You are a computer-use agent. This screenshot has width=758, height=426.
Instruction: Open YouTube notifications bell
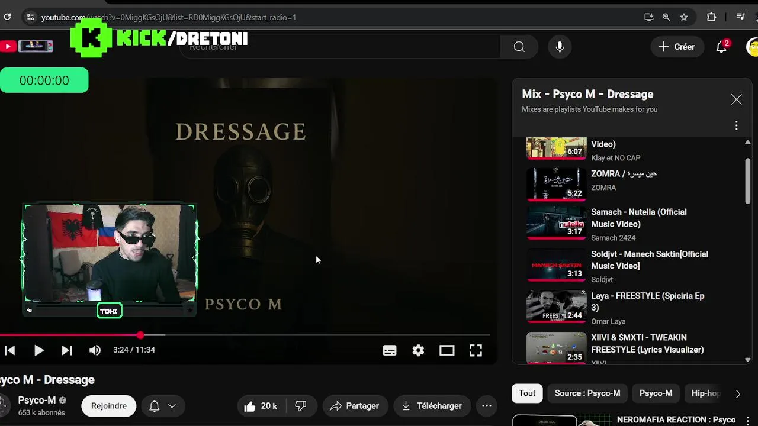coord(721,47)
